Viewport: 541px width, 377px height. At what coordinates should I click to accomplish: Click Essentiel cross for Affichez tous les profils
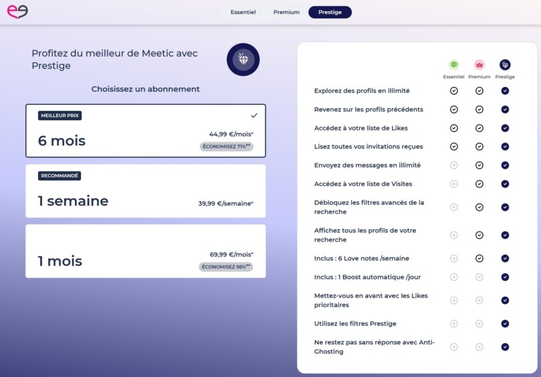pos(454,235)
